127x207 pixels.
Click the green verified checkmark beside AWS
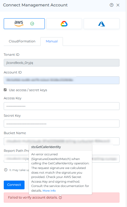click(x=32, y=24)
